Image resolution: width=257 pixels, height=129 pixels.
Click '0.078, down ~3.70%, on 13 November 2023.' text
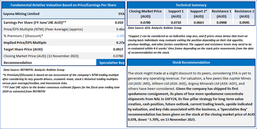tap(162, 120)
